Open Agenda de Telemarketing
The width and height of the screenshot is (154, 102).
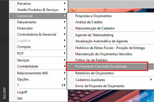click(x=110, y=35)
